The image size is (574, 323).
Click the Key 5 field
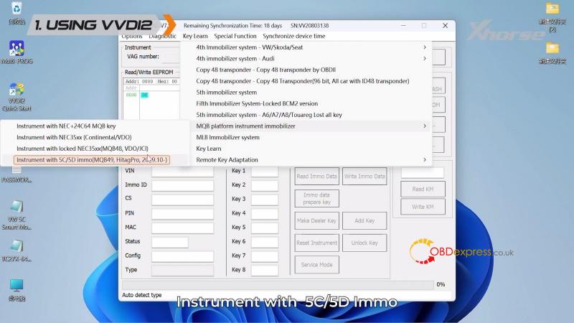[x=265, y=228]
